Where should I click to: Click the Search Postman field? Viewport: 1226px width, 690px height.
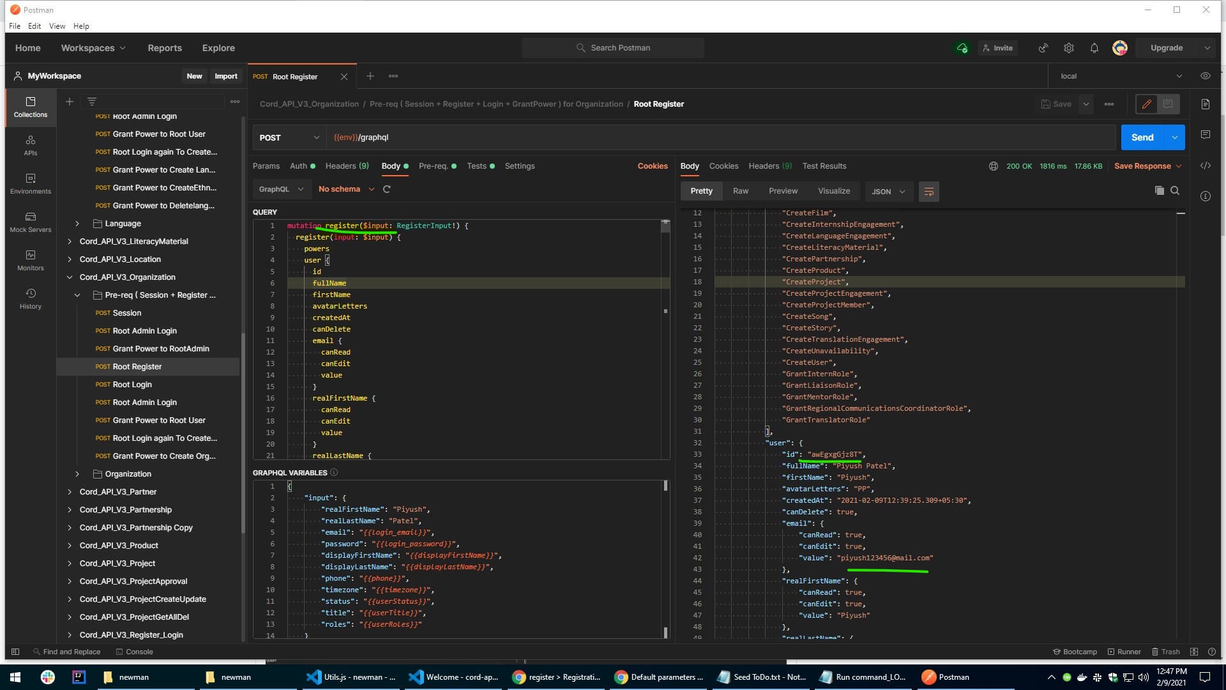pyautogui.click(x=613, y=48)
